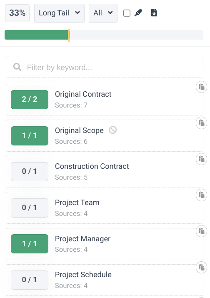Click the download file icon
Screen dimensions: 210x298
coord(154,13)
